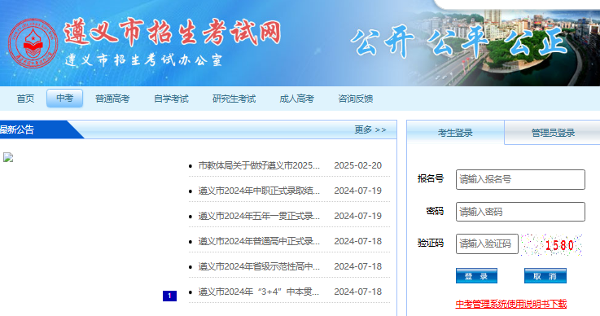Open announcement 遵义市2024年“3+4”中本贯...
The image size is (600, 316).
click(x=259, y=292)
